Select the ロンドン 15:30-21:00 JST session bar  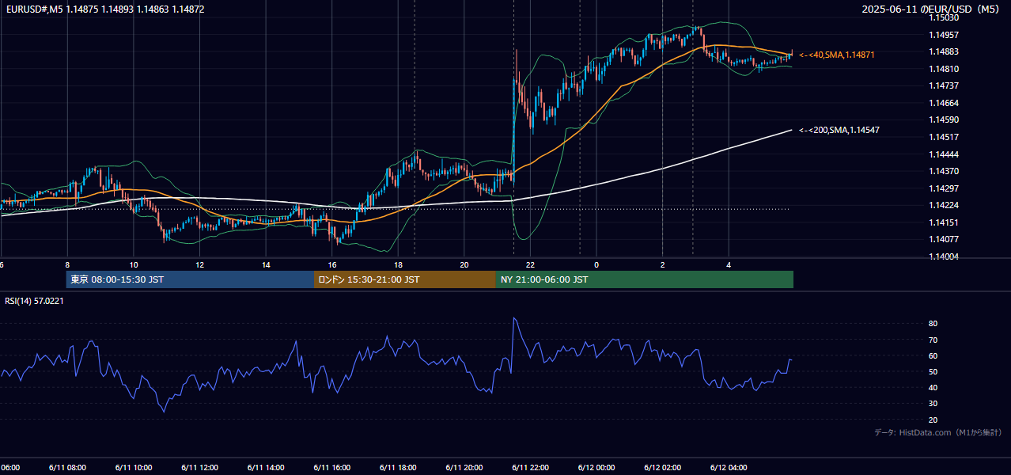pos(405,279)
